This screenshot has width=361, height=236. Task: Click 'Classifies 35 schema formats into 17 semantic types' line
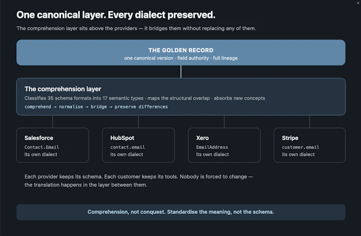[x=144, y=98]
